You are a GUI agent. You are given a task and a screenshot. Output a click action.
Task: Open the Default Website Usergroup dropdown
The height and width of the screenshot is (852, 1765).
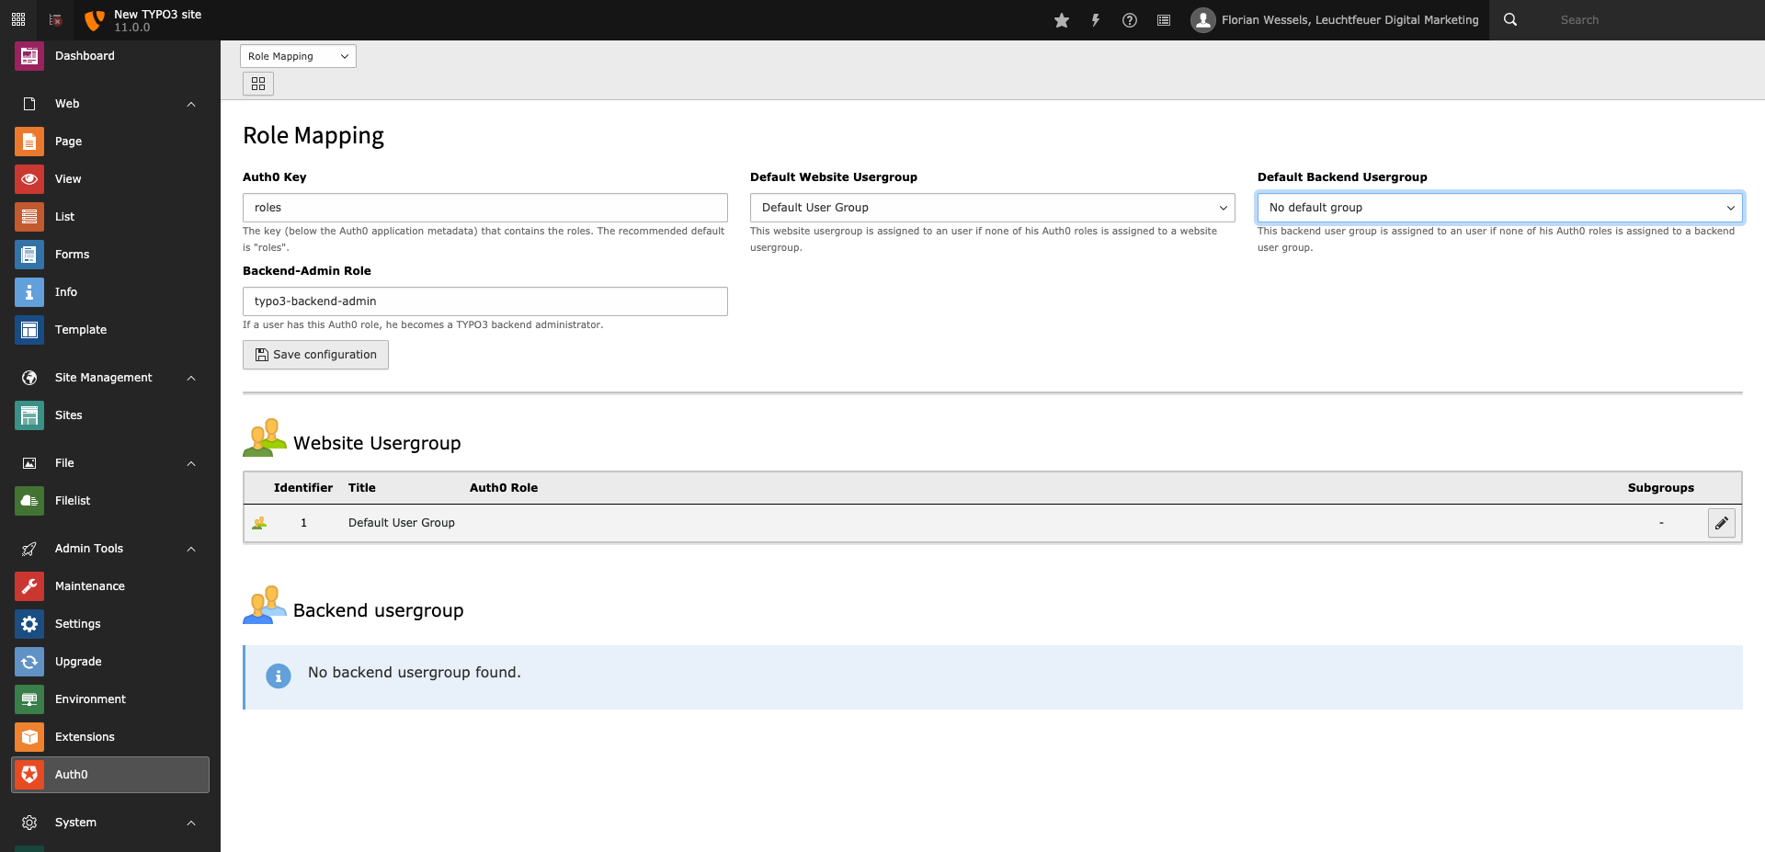click(x=992, y=207)
